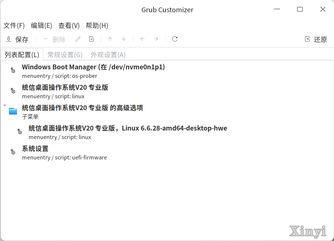The width and height of the screenshot is (334, 241).
Task: Click the circular reload icon
Action: click(x=175, y=39)
